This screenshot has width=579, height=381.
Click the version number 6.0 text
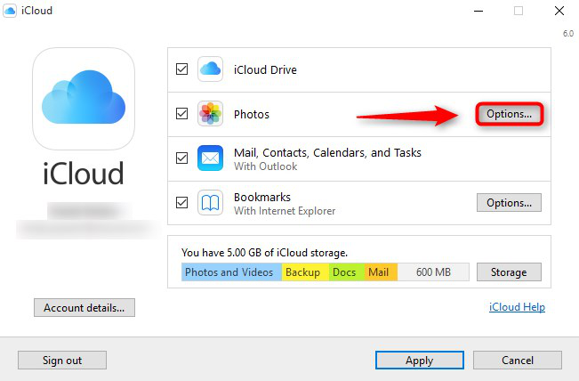tap(568, 34)
